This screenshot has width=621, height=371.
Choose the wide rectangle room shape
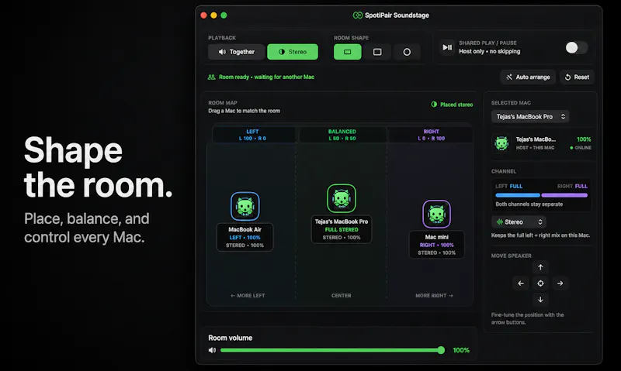[x=347, y=52]
